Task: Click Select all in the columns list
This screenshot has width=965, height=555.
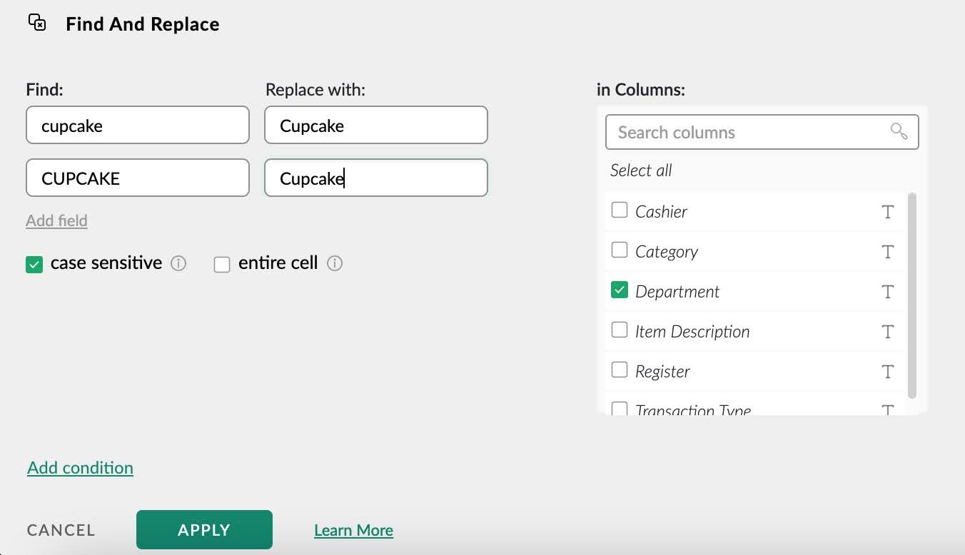Action: pos(640,170)
